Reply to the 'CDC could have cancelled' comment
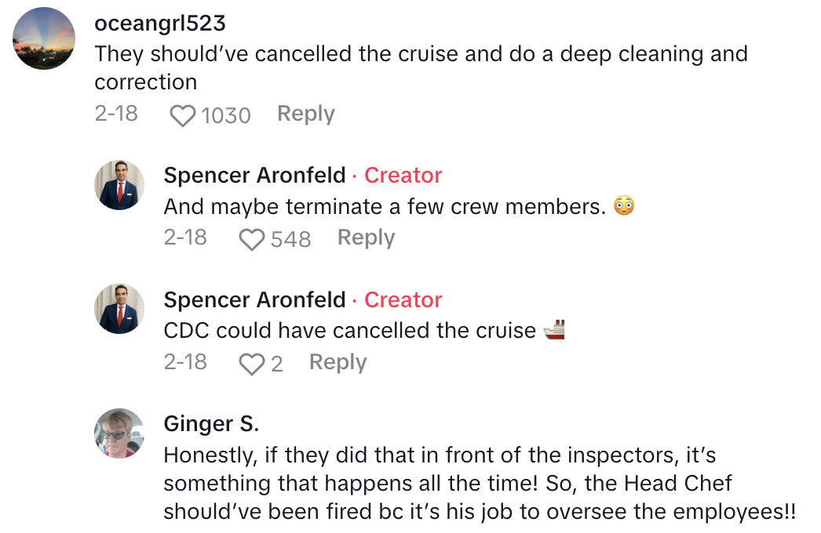The width and height of the screenshot is (821, 533). coord(338,362)
